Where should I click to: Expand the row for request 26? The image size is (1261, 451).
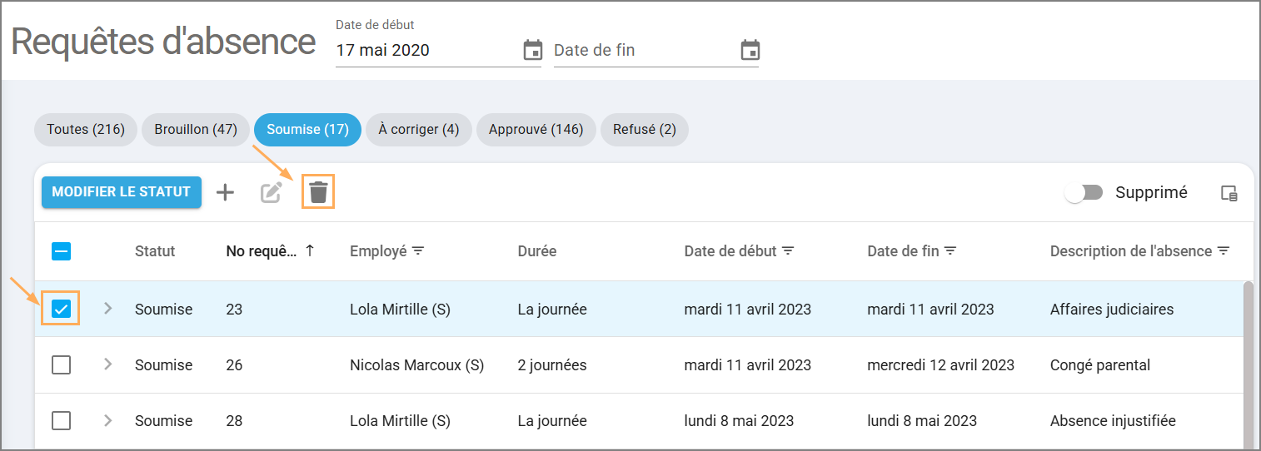[x=107, y=364]
